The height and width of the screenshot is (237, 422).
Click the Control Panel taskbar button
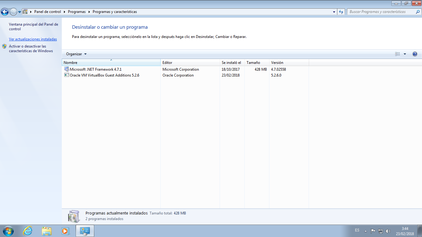click(85, 231)
